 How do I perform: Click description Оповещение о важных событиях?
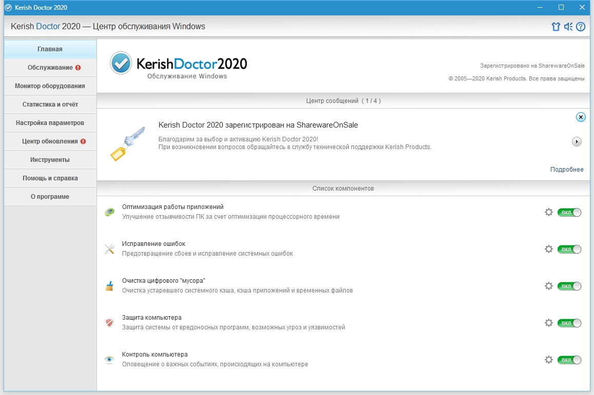215,364
